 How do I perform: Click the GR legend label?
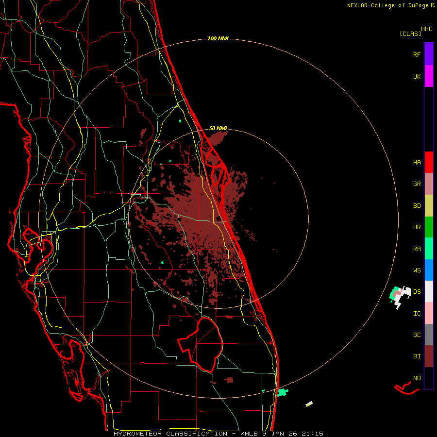(417, 184)
